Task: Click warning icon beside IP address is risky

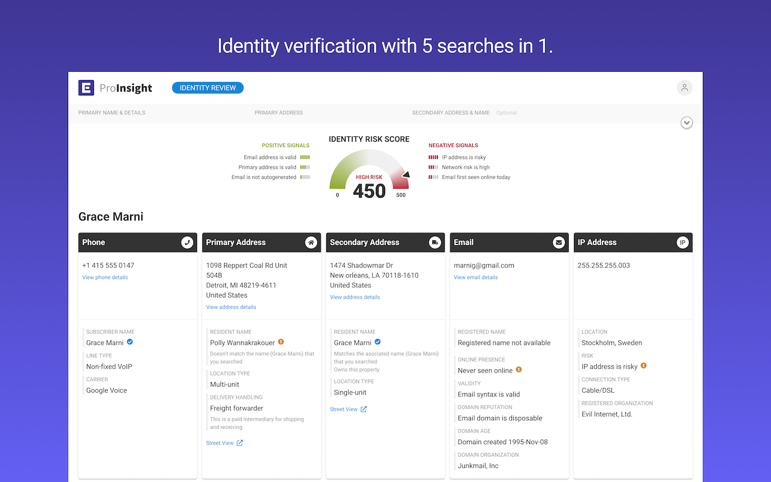Action: (643, 366)
